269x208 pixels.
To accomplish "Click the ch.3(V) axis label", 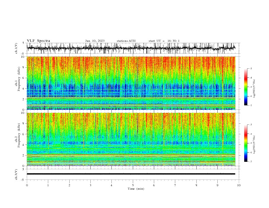I will (x=16, y=174).
